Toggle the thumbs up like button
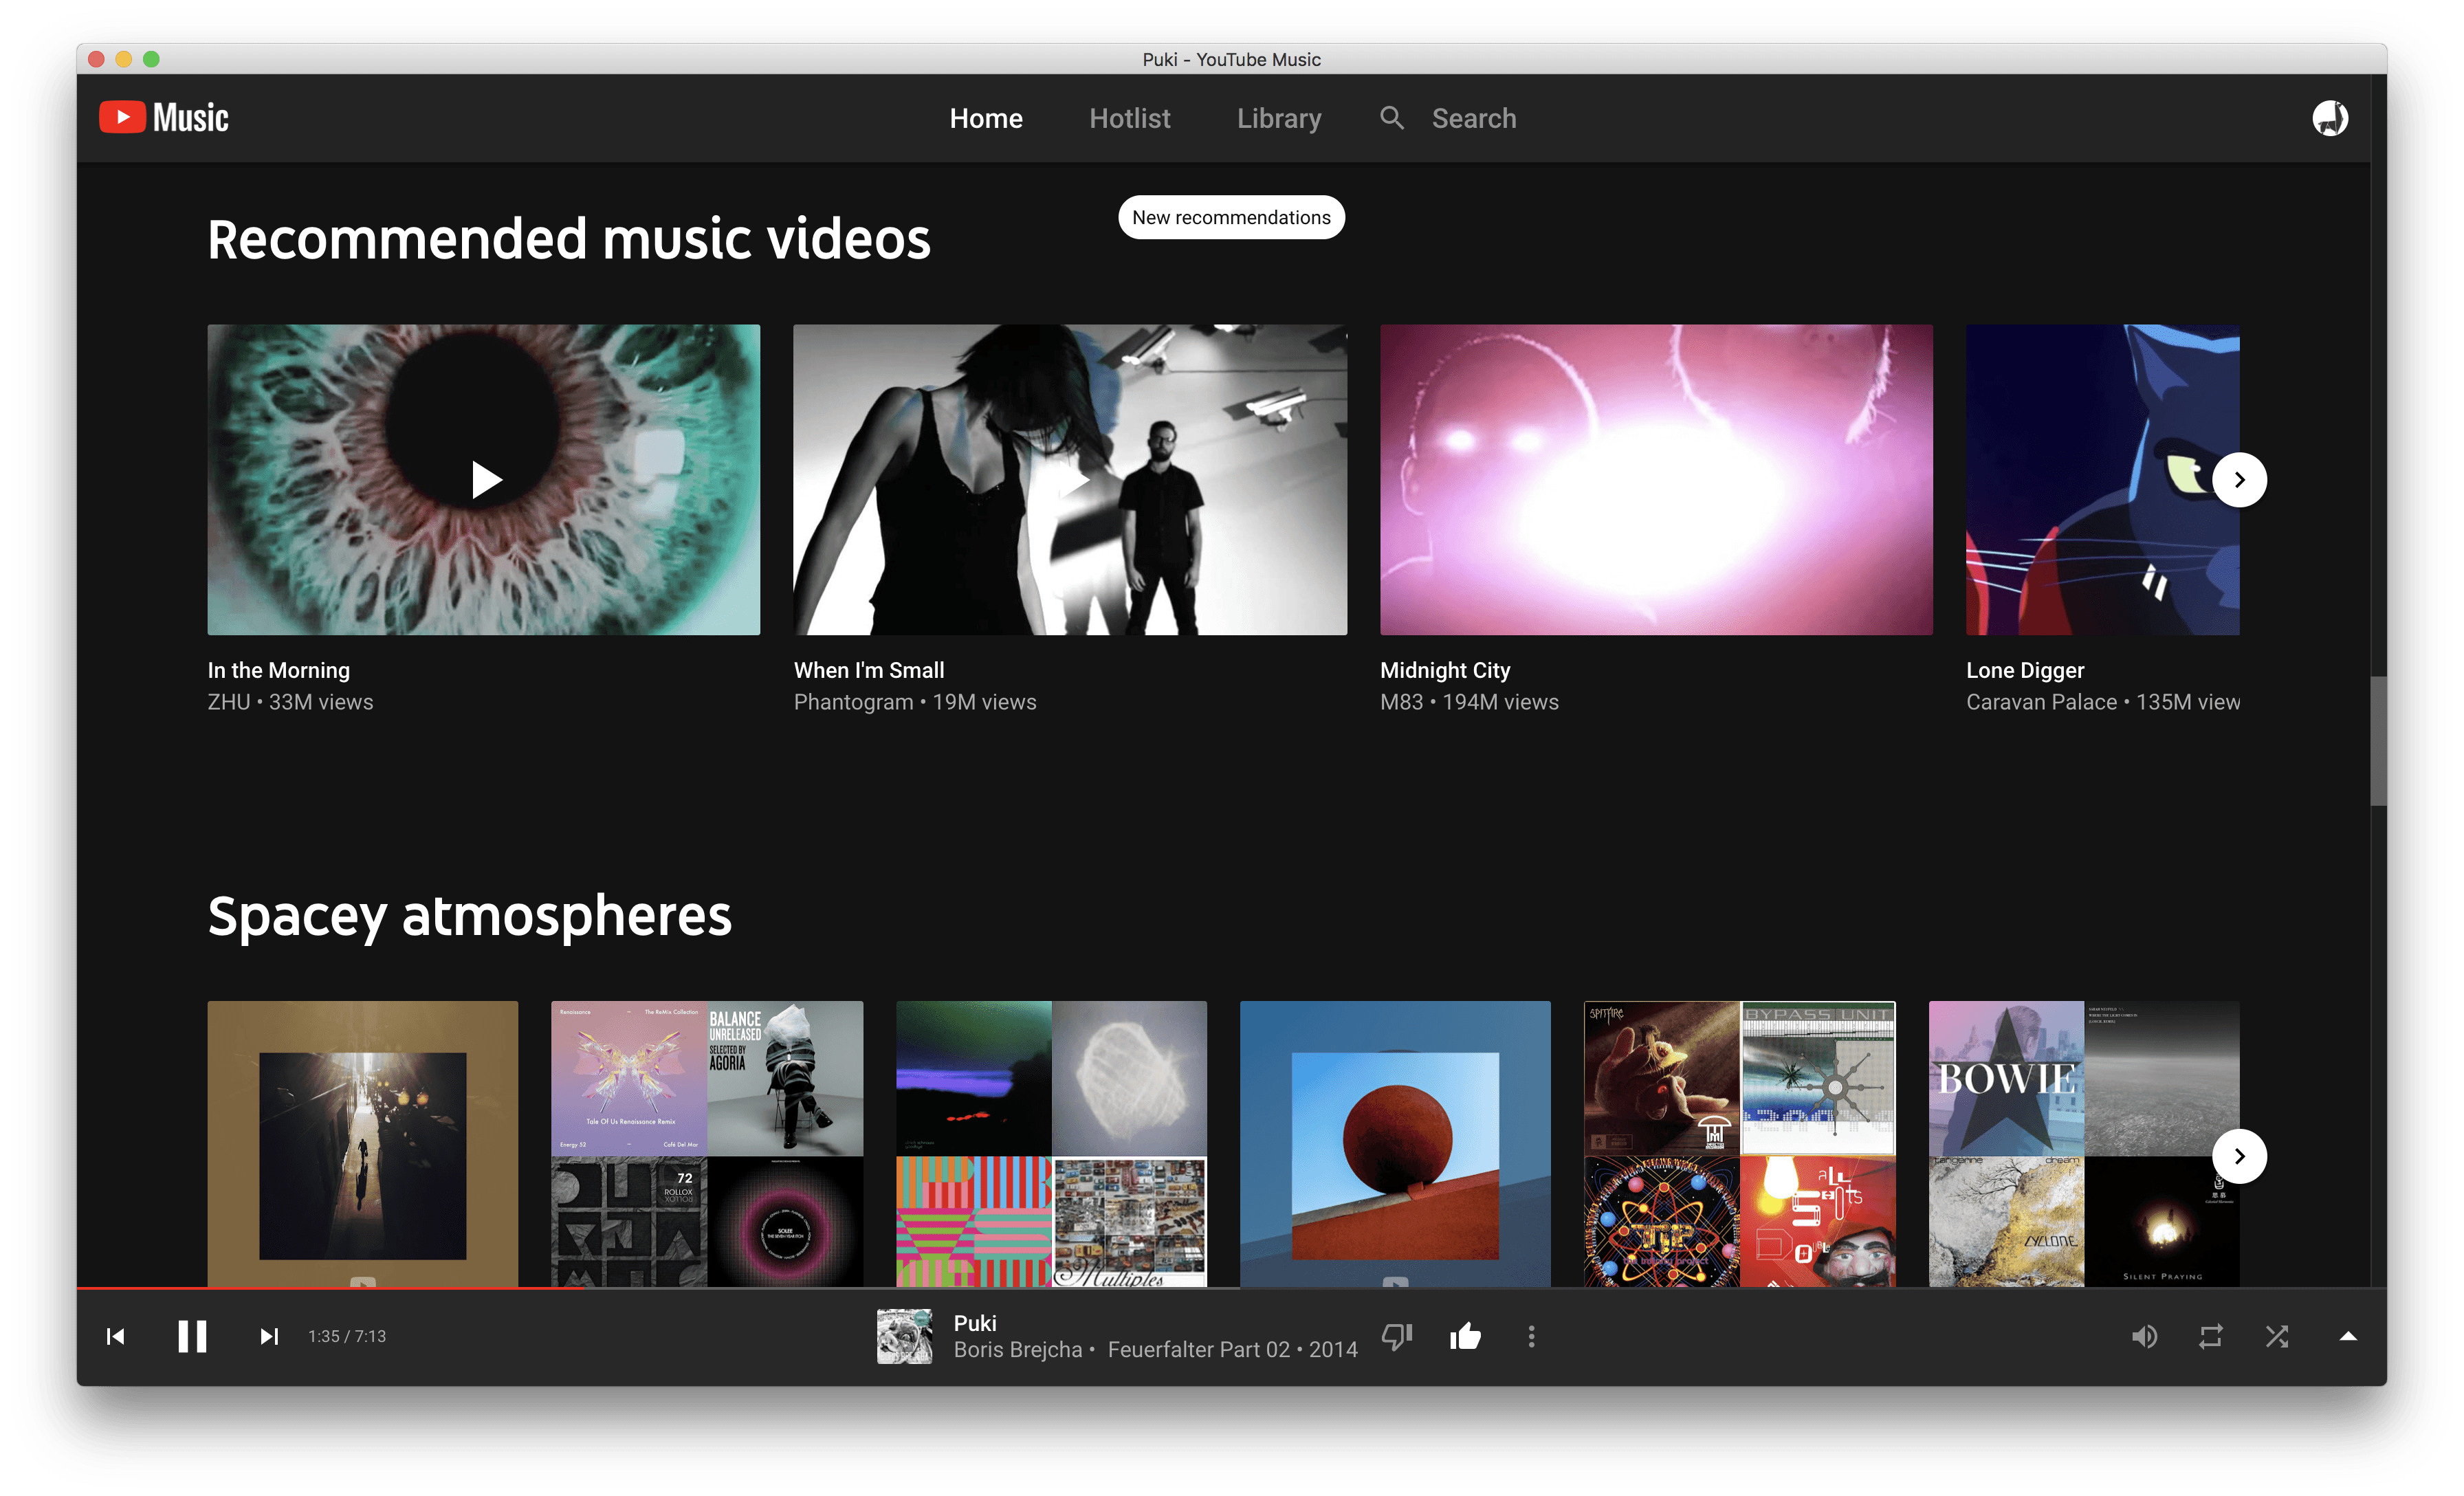2464x1496 pixels. (x=1465, y=1336)
